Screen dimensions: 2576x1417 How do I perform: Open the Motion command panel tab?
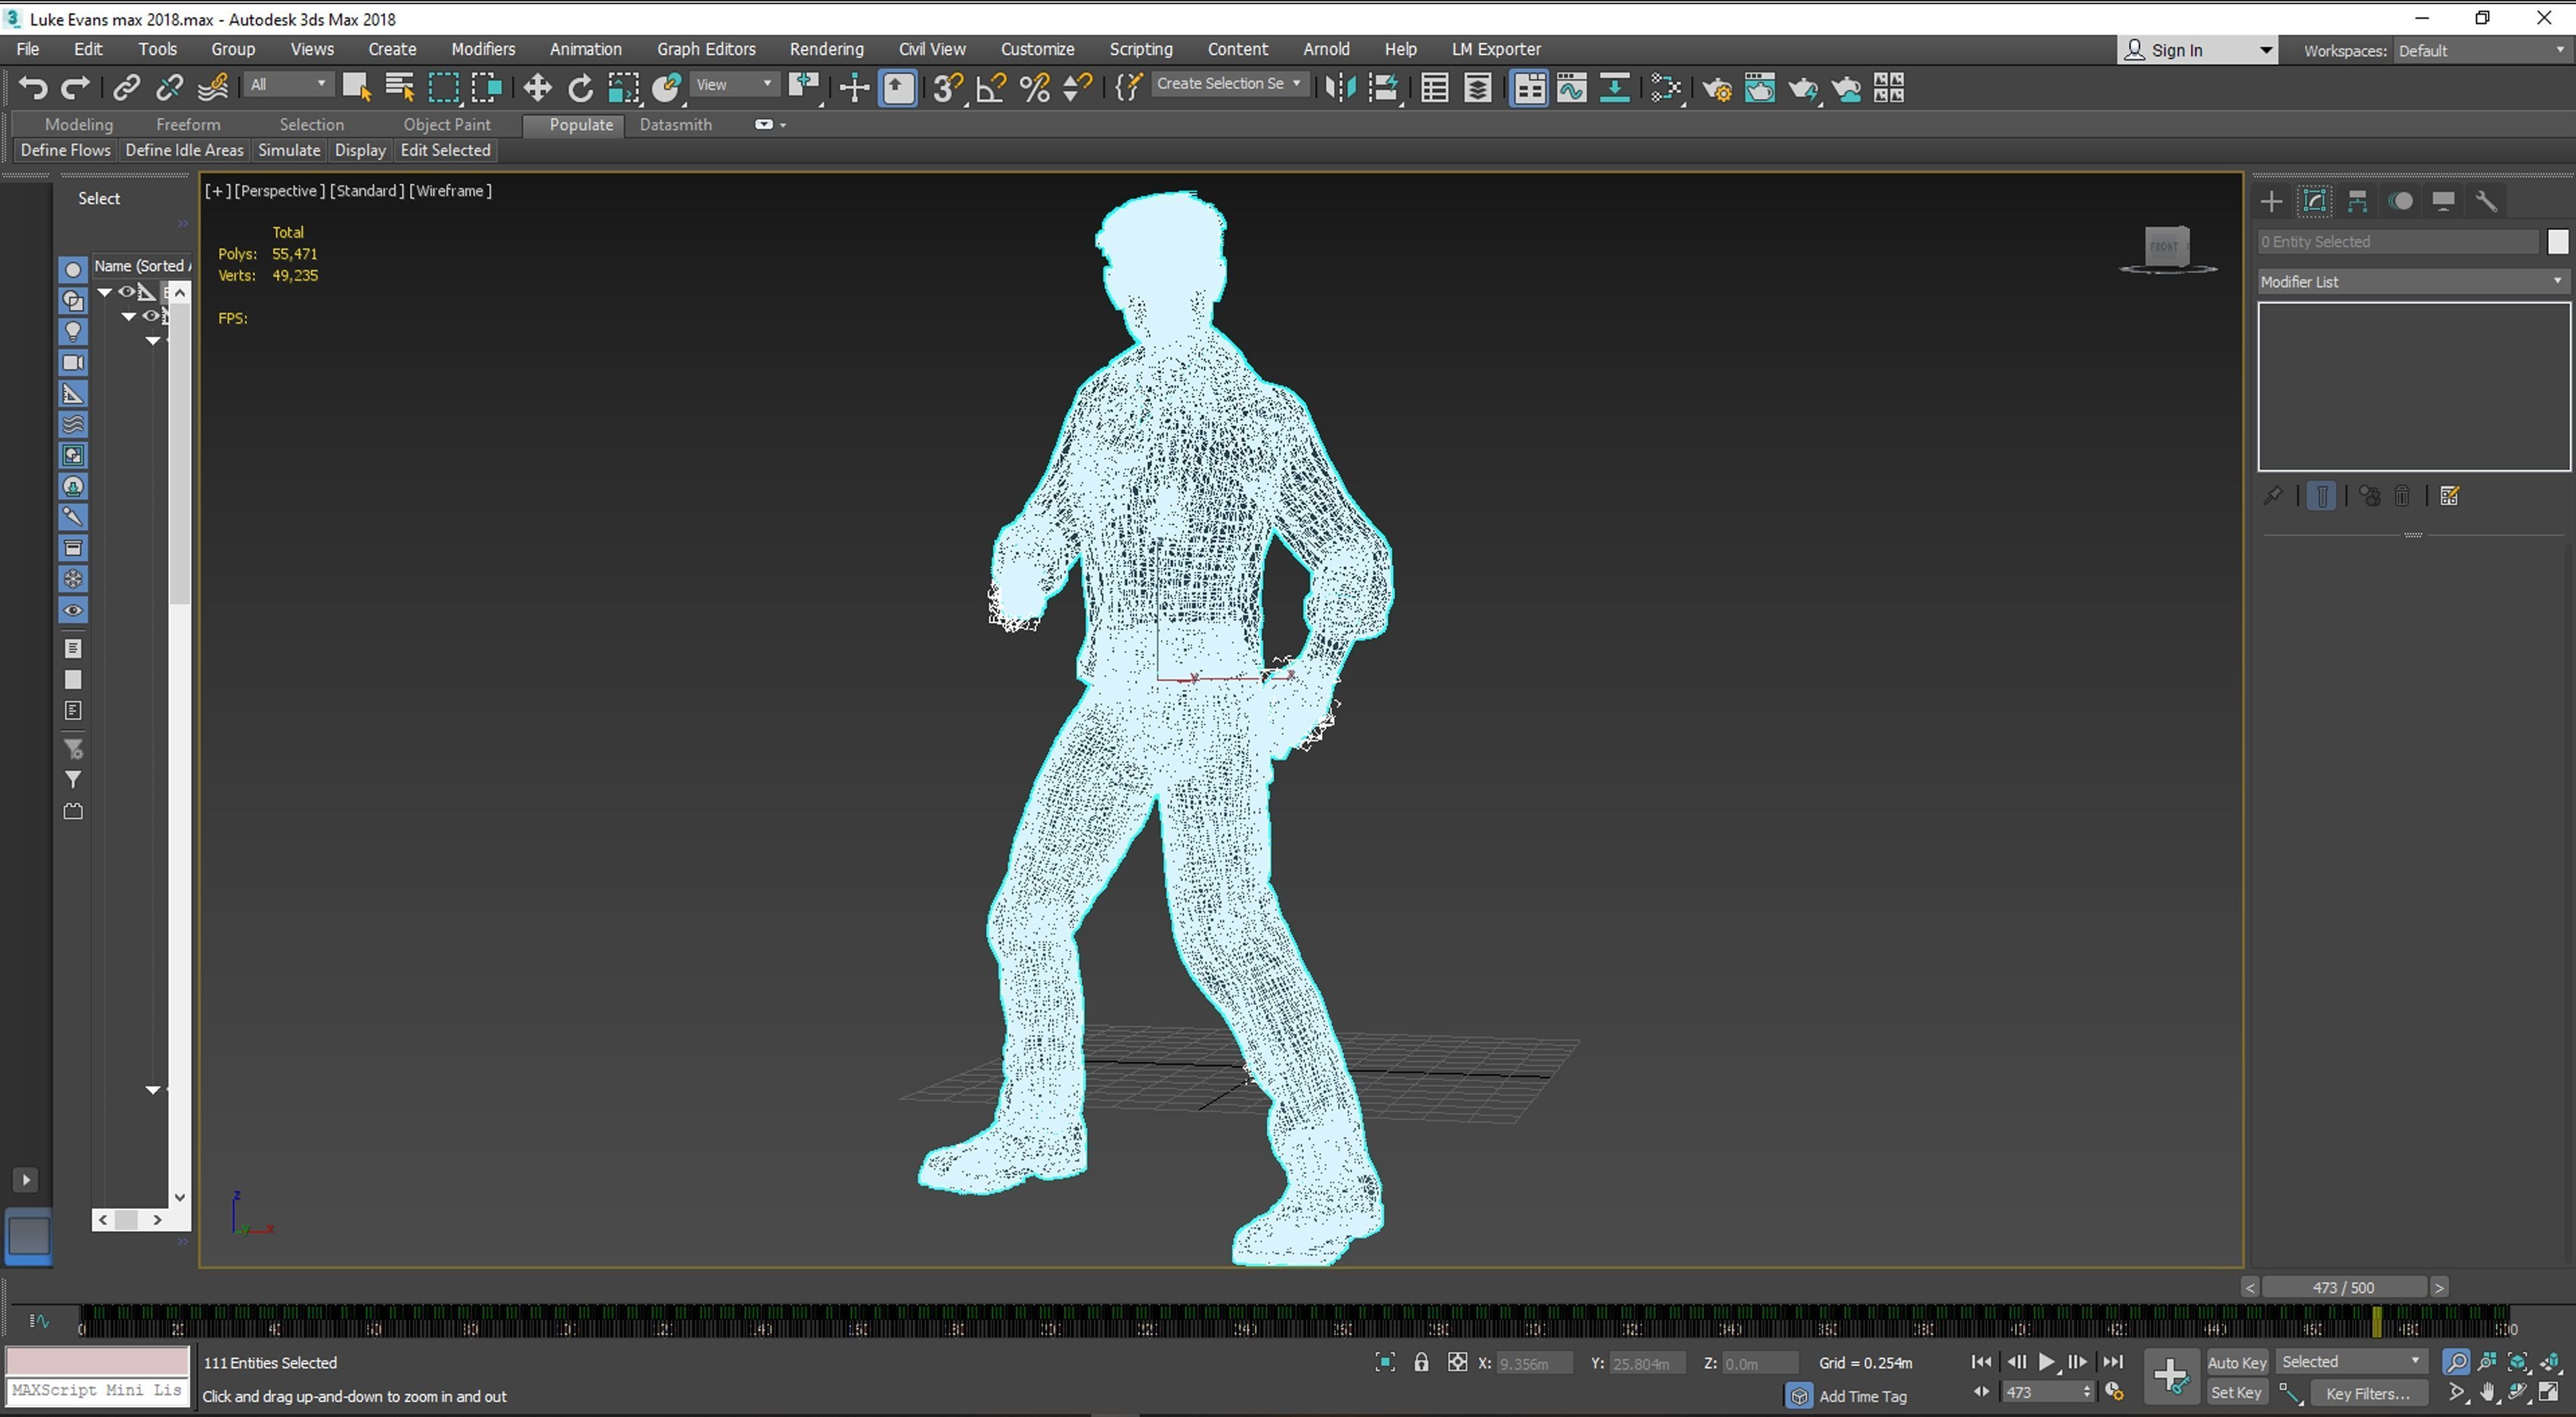pyautogui.click(x=2401, y=201)
